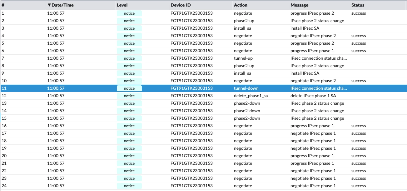Click the Message column header
The height and width of the screenshot is (191, 407).
tap(299, 5)
